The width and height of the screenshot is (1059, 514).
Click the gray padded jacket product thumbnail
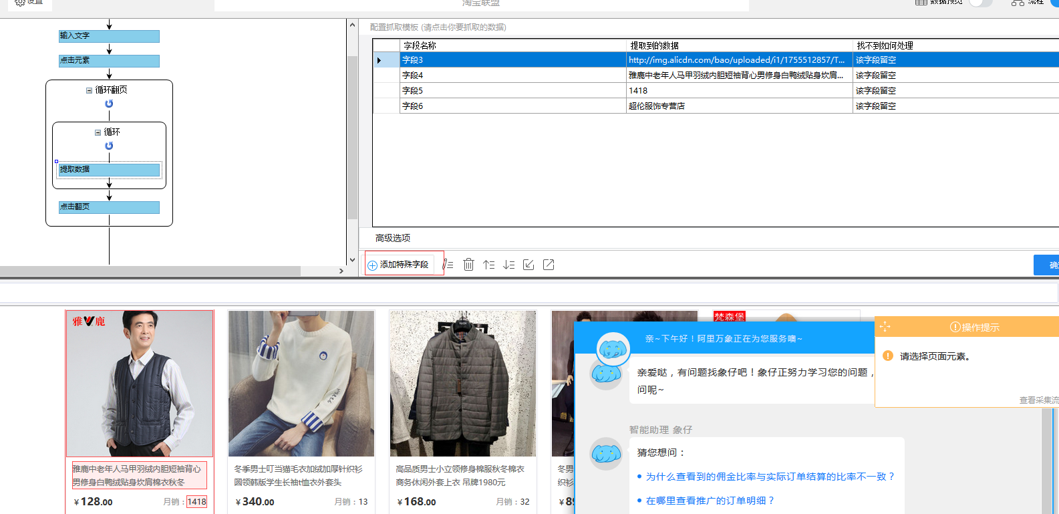click(463, 384)
